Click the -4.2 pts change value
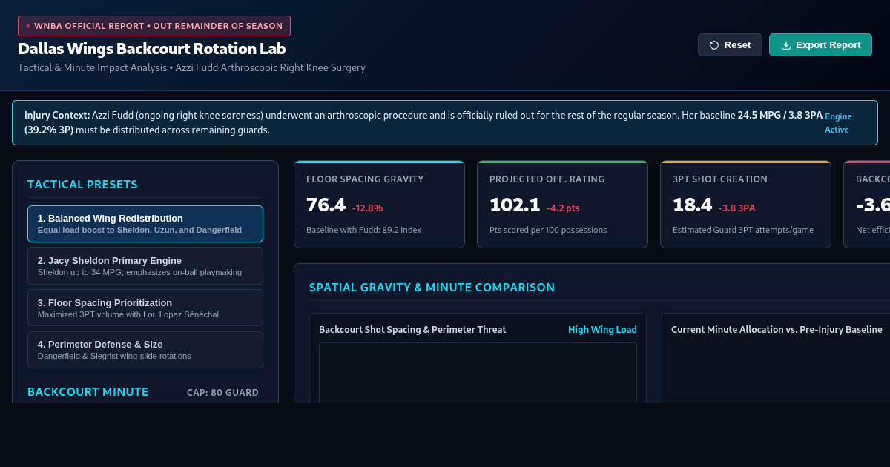This screenshot has width=890, height=467. [x=563, y=208]
